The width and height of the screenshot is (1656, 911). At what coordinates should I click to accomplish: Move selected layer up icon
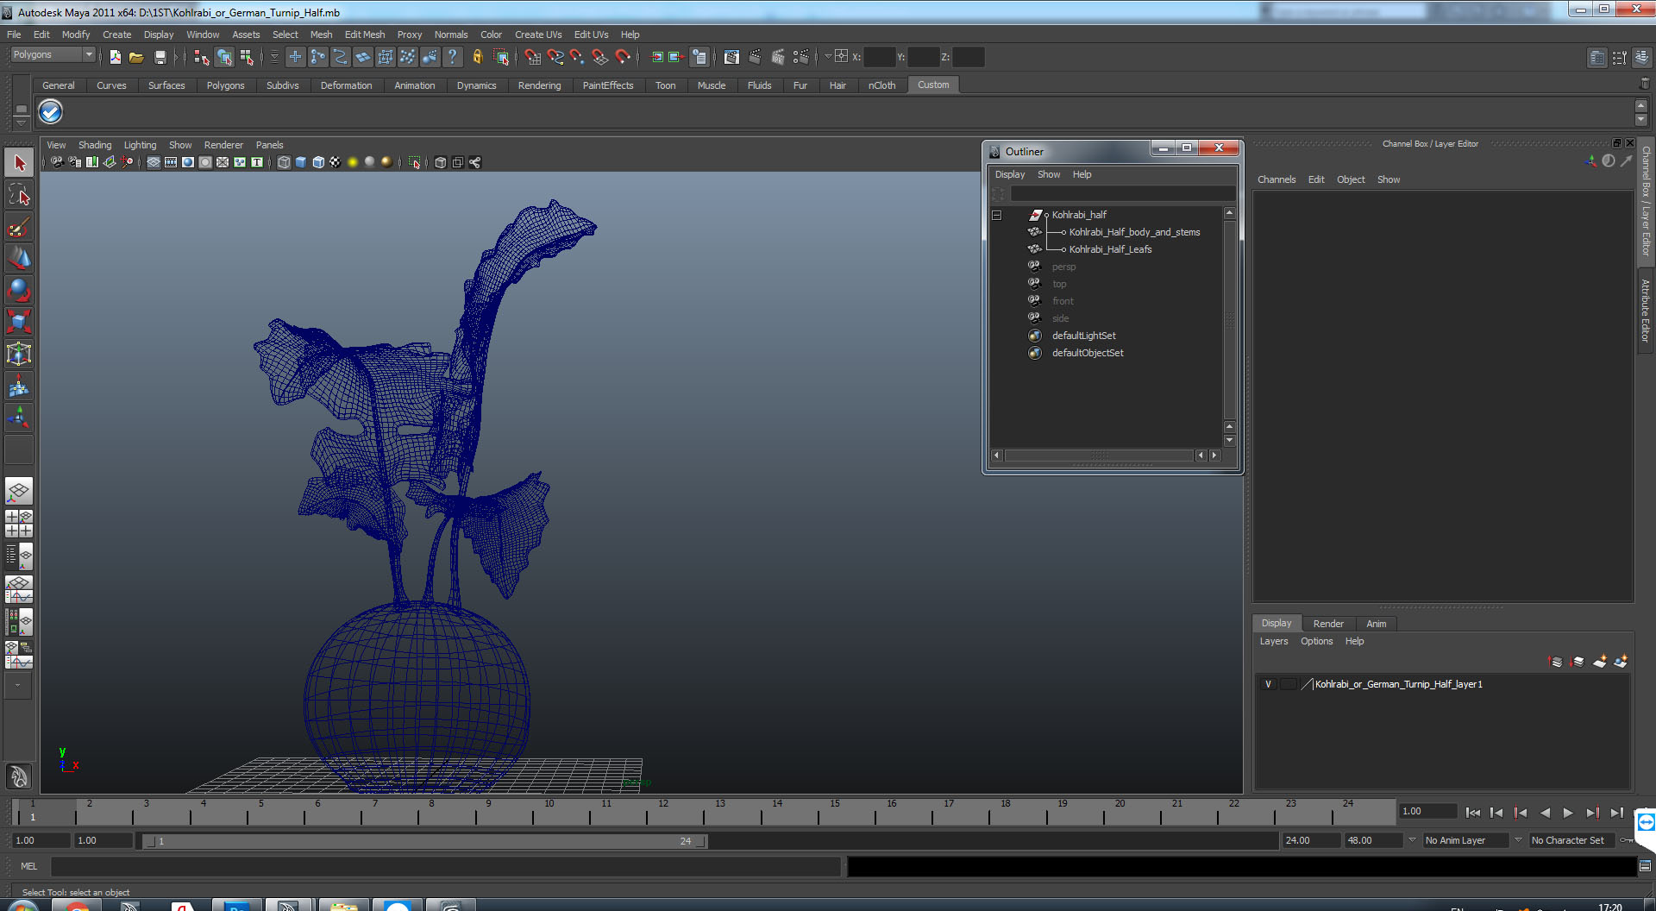[1556, 662]
